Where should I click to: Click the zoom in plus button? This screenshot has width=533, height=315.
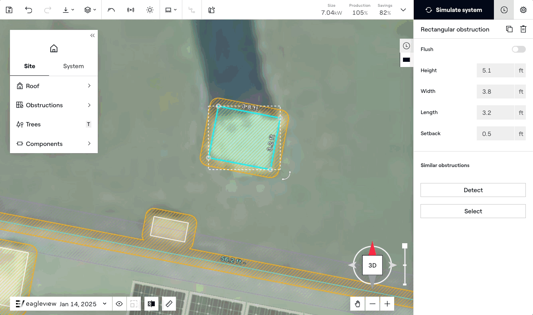coord(387,304)
